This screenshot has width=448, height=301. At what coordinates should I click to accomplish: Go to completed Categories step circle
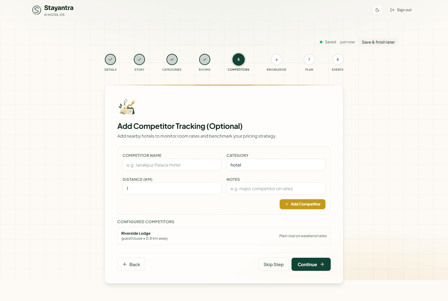point(172,59)
